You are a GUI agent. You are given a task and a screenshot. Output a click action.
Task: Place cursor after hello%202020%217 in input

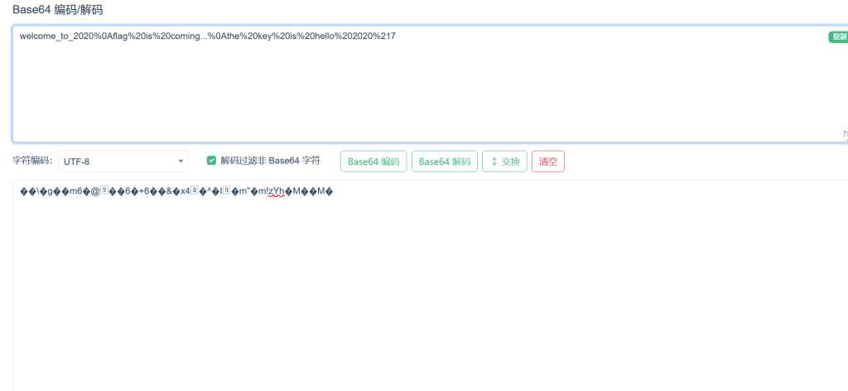pyautogui.click(x=396, y=36)
